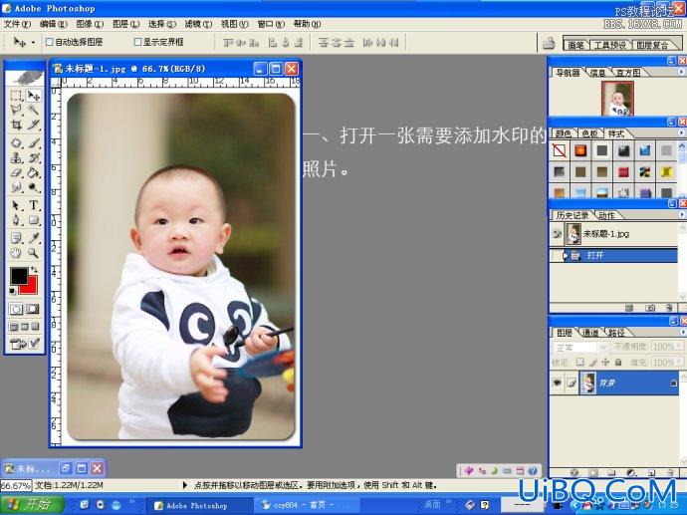Select the Clone Stamp tool
The height and width of the screenshot is (515, 687).
17,157
